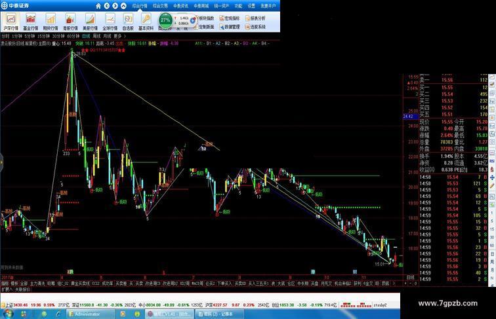Open 自选股 watchlist icon
The width and height of the screenshot is (496, 319).
(x=128, y=22)
